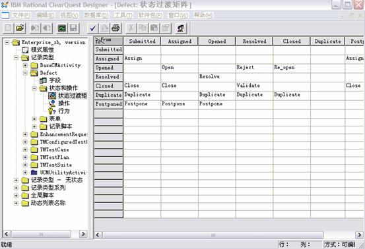Click the Open schema folder toolbar icon
Screen dimensions: 365x249
coord(20,28)
